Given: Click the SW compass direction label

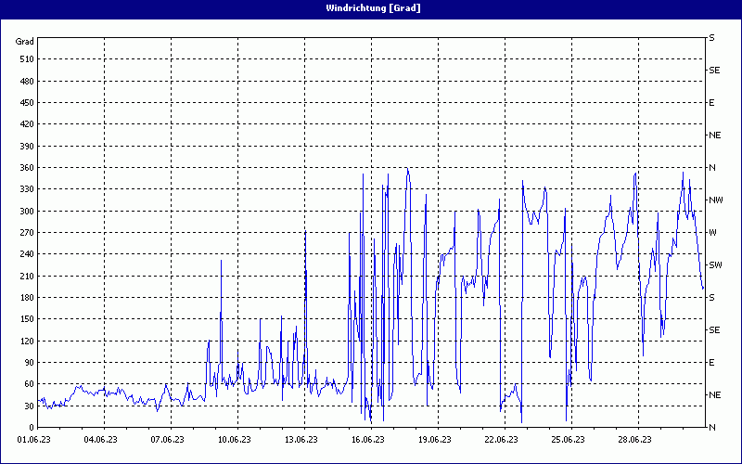Looking at the screenshot, I should coord(715,265).
